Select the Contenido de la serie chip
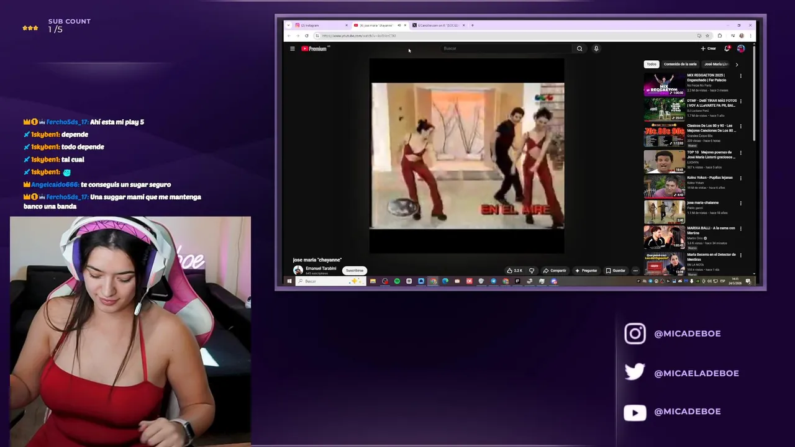 coord(680,64)
